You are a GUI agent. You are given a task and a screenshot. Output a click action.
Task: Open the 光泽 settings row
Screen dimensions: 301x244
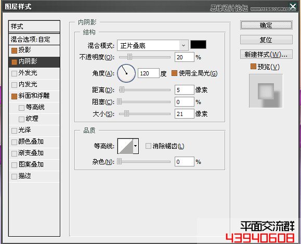(x=34, y=131)
